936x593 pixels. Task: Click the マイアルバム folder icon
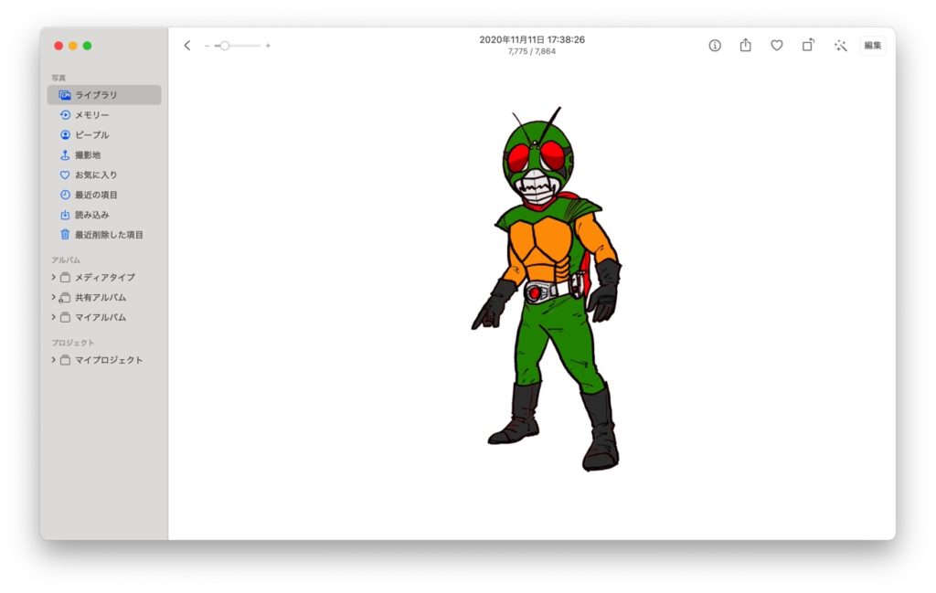point(65,317)
